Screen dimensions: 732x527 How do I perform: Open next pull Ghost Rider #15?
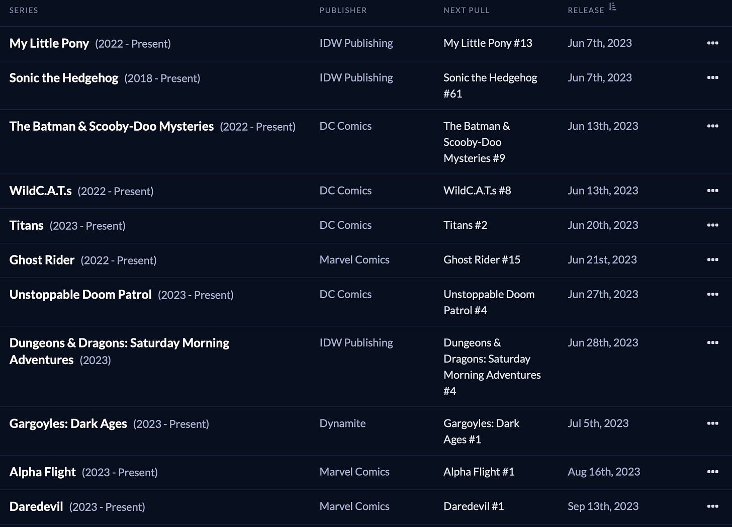482,259
